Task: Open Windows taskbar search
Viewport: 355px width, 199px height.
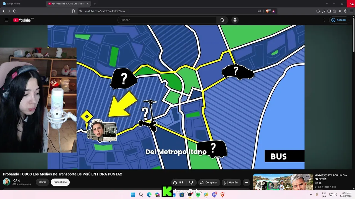Action: [x=141, y=195]
